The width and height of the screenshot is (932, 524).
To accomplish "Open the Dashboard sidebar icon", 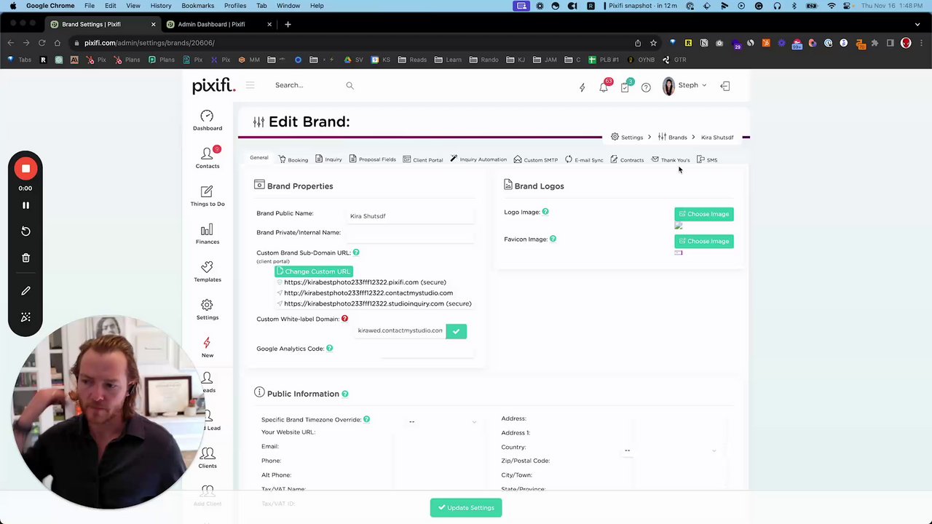I will point(208,120).
